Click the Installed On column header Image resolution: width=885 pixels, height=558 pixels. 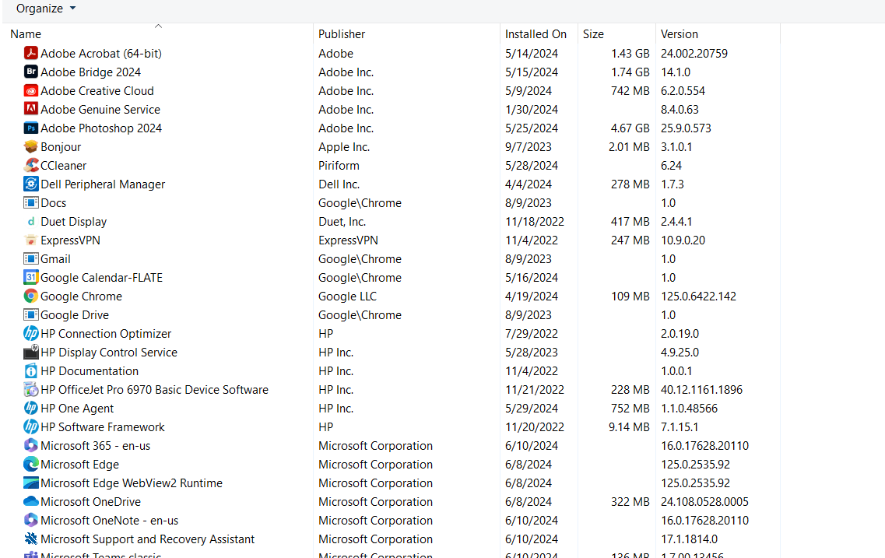(536, 33)
